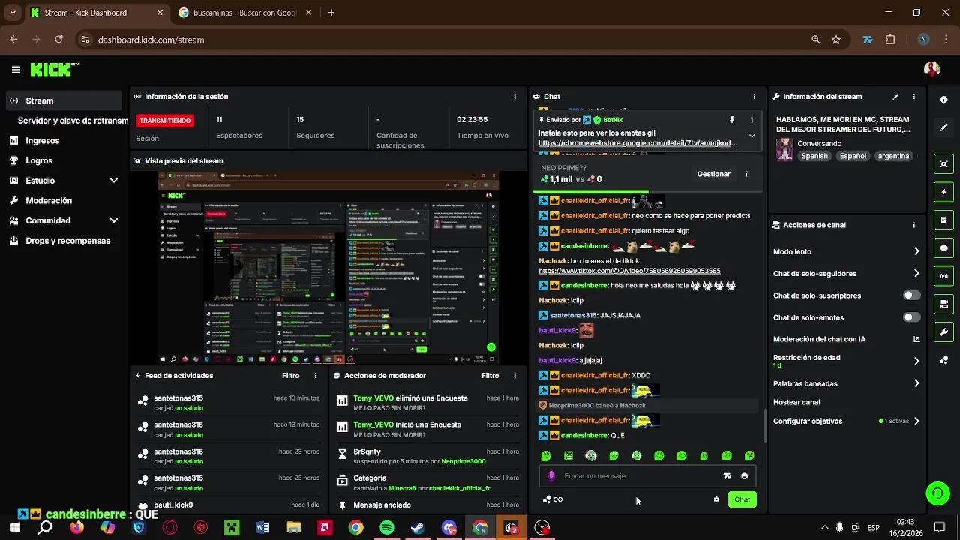
Task: Open activity feed options menu
Action: 315,376
